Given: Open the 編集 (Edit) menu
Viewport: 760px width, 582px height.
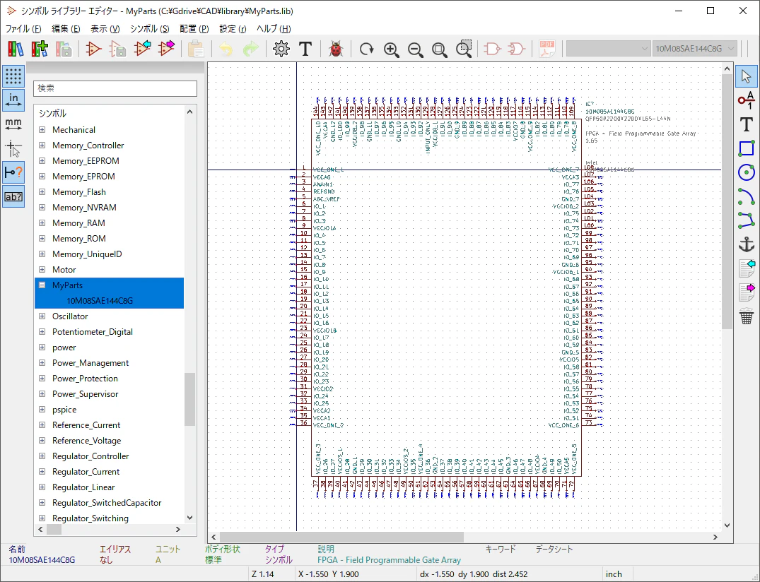Looking at the screenshot, I should pos(66,29).
